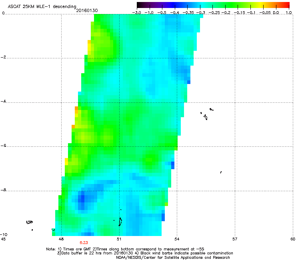Click the "ASCAT 25KM MLE-1 descending" title

(42, 7)
